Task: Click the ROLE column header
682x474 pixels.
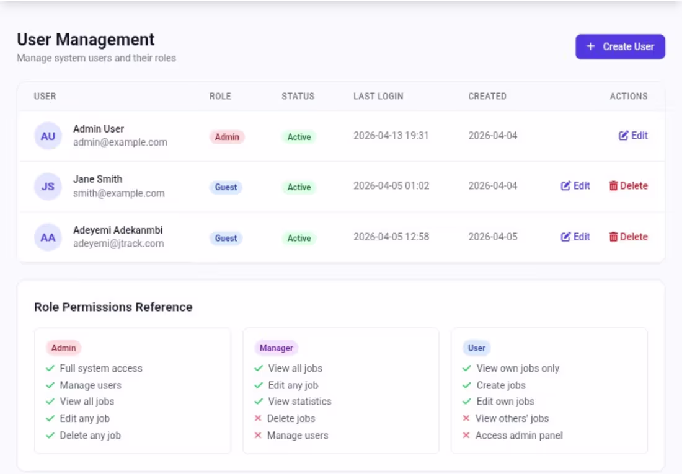Action: pyautogui.click(x=221, y=96)
